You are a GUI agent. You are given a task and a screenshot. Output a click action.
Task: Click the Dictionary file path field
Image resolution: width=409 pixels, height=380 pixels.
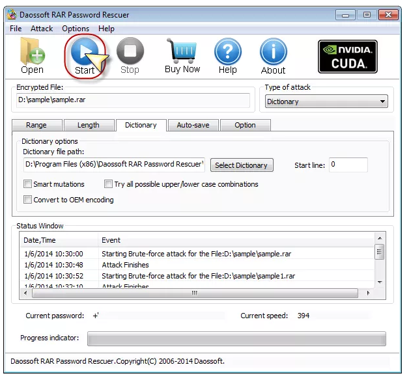pyautogui.click(x=114, y=165)
